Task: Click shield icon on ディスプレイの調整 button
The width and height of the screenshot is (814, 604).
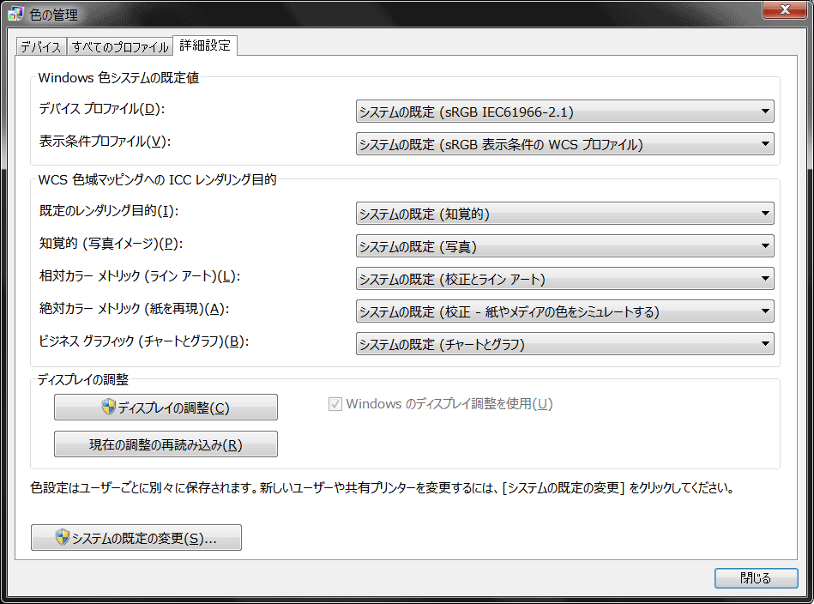Action: coord(108,407)
